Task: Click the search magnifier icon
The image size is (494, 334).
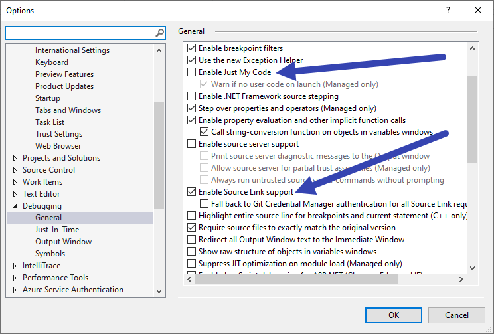Action: (x=159, y=33)
